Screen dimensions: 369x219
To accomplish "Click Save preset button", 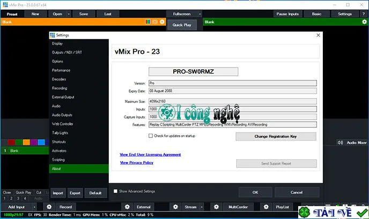I will 84,14.
